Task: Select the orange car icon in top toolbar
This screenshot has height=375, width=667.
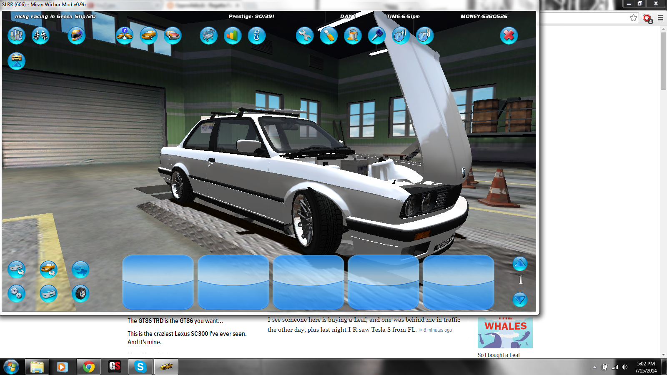Action: point(149,35)
